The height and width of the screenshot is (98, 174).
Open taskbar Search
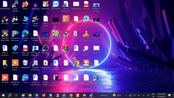10,95
